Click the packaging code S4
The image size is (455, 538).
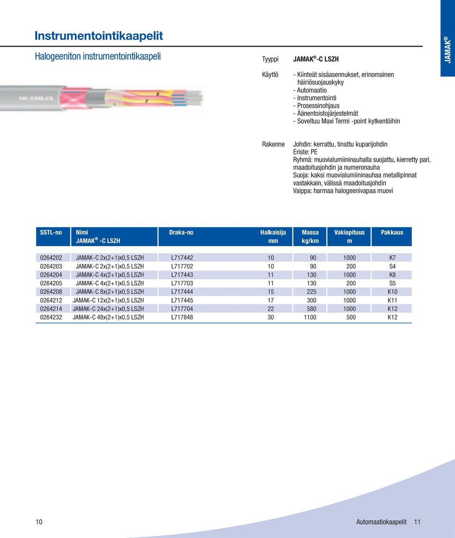tap(392, 266)
